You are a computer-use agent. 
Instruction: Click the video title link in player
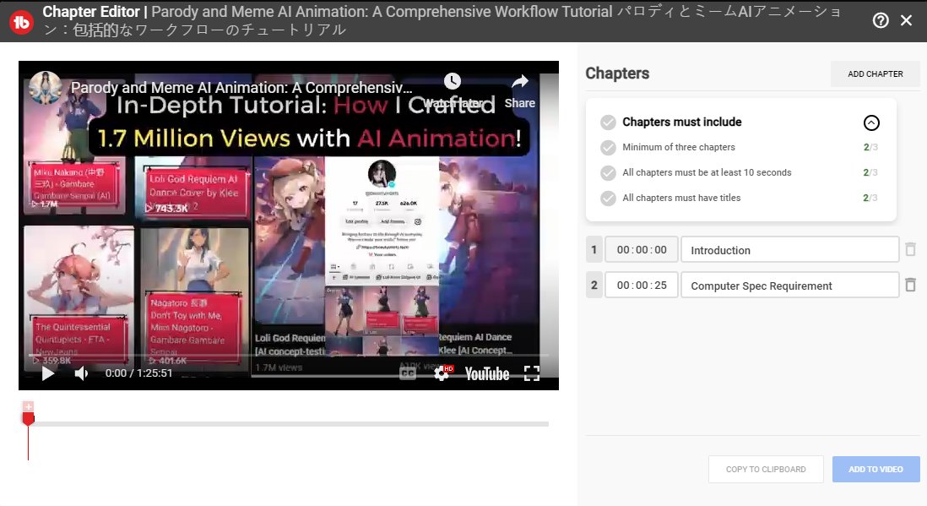tap(241, 88)
